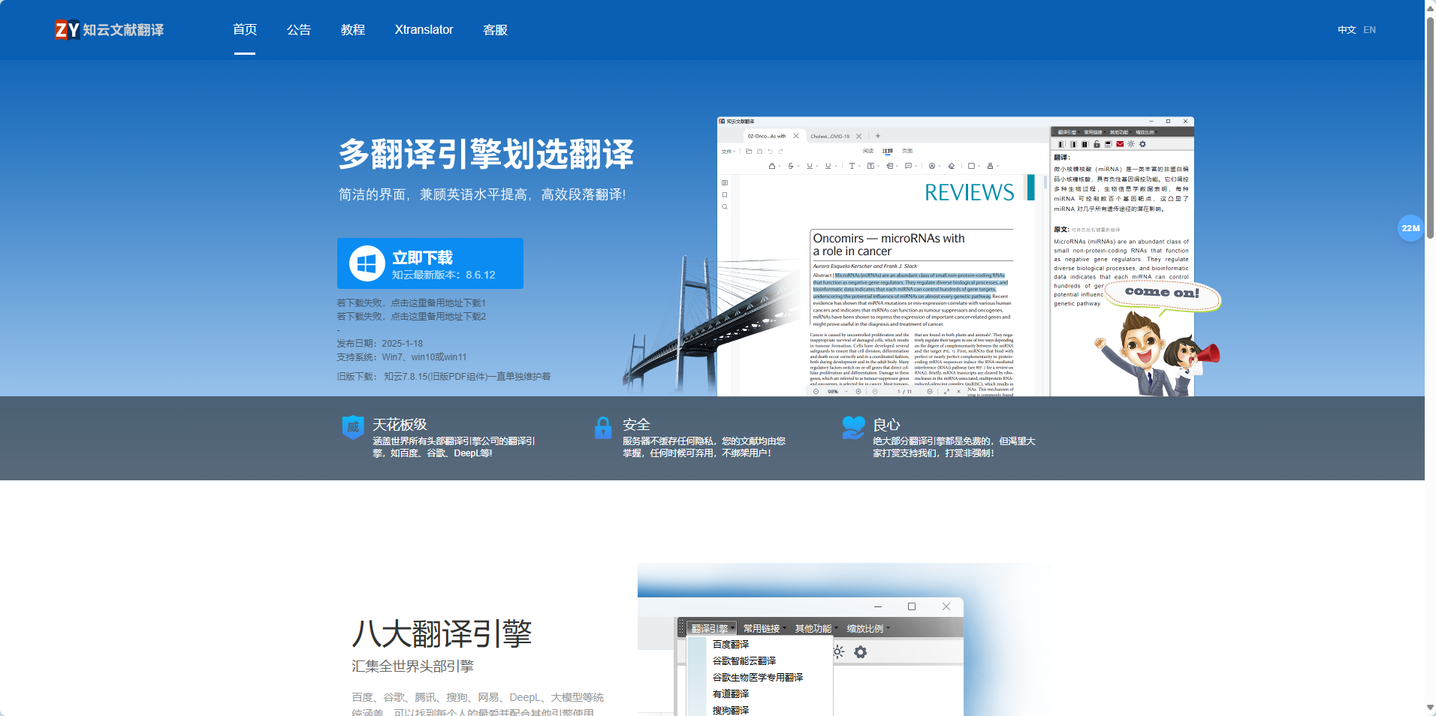Click the 汇集全世界头部引擎 subtitle
Image resolution: width=1436 pixels, height=716 pixels.
click(x=412, y=666)
